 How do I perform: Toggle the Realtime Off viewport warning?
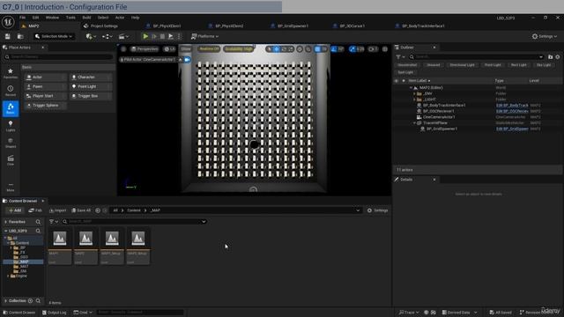pyautogui.click(x=209, y=49)
